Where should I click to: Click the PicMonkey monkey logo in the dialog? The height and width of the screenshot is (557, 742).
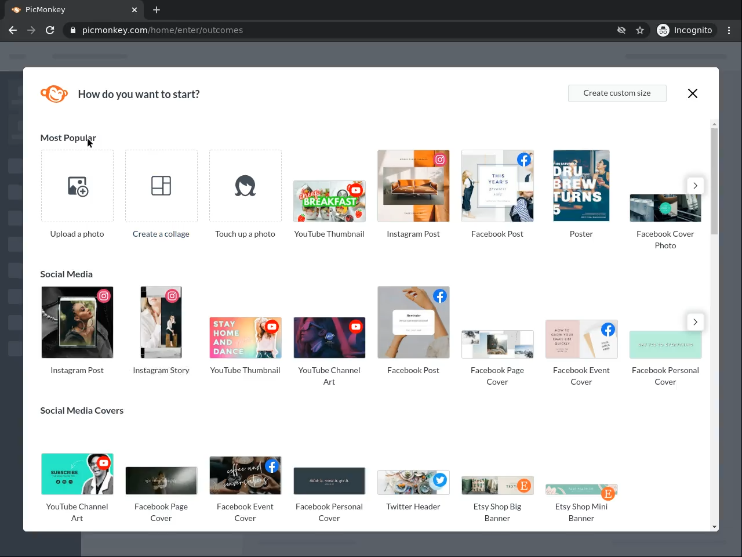click(54, 94)
